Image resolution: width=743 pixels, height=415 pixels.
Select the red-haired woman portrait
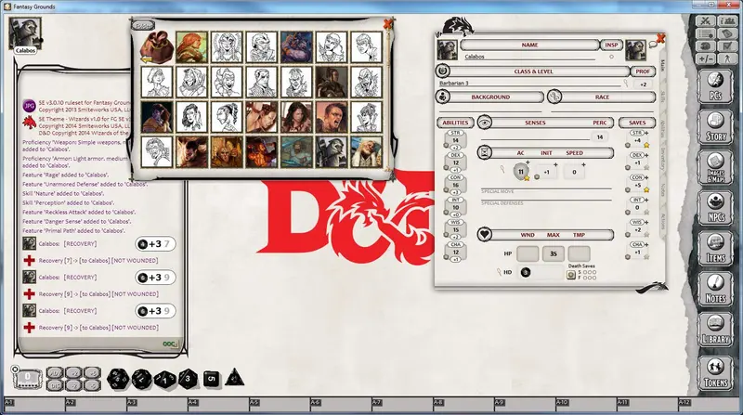point(191,47)
